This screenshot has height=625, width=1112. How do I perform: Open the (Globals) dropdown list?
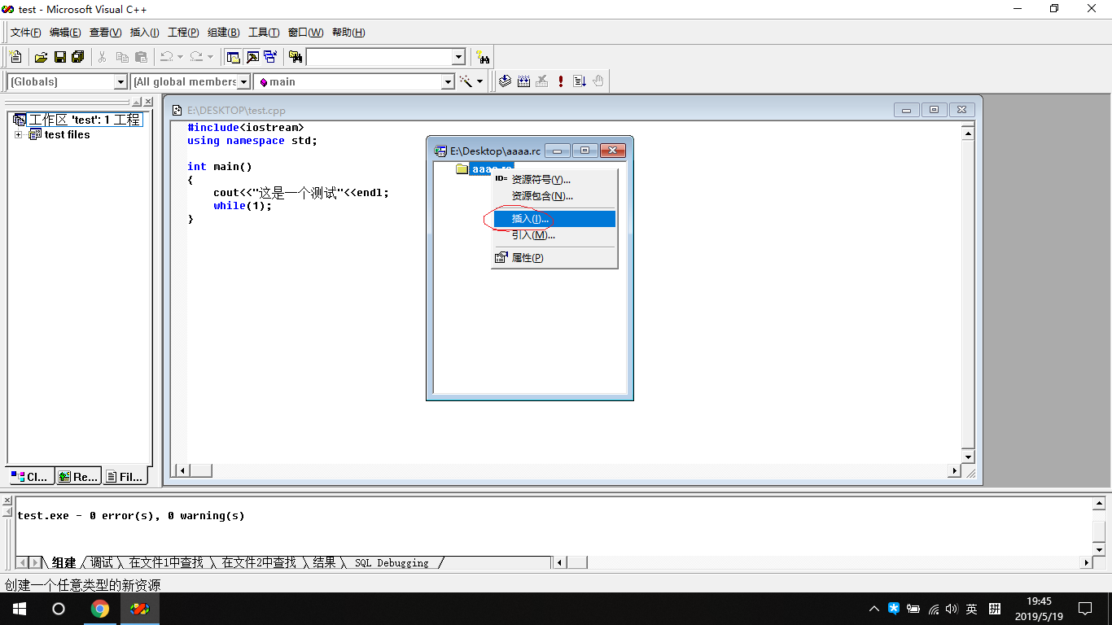click(x=120, y=81)
